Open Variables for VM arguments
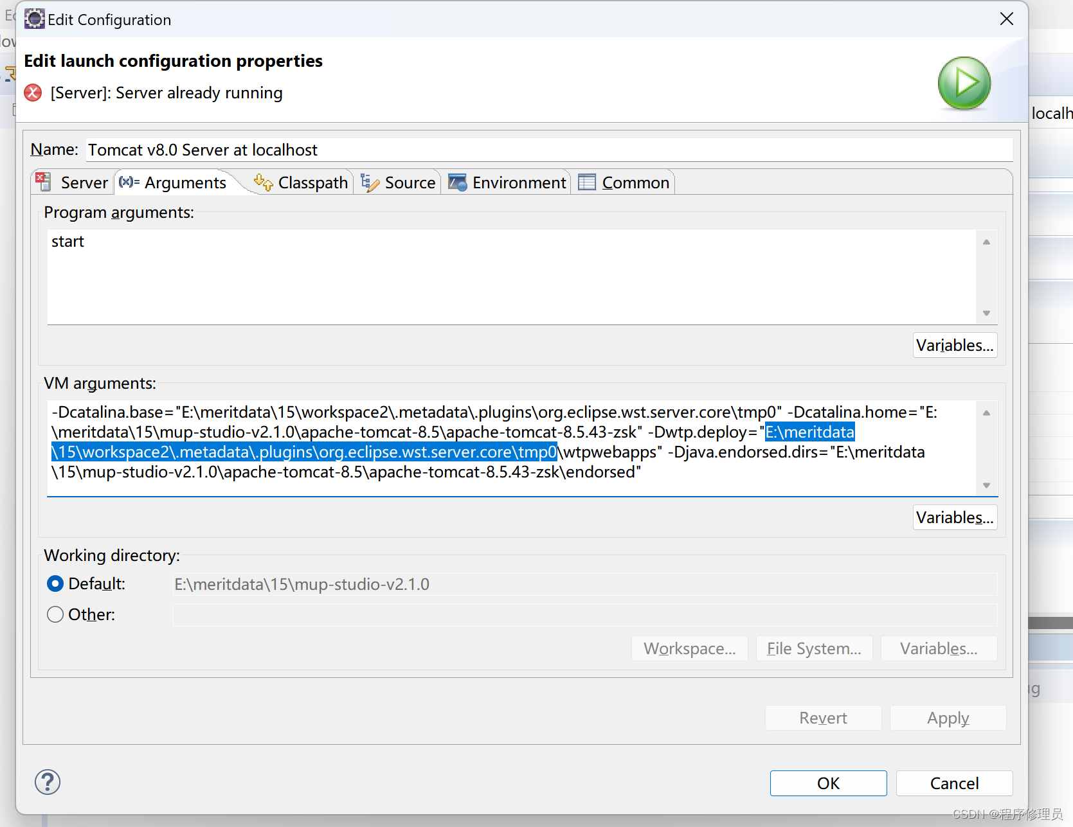This screenshot has height=827, width=1073. pyautogui.click(x=955, y=517)
